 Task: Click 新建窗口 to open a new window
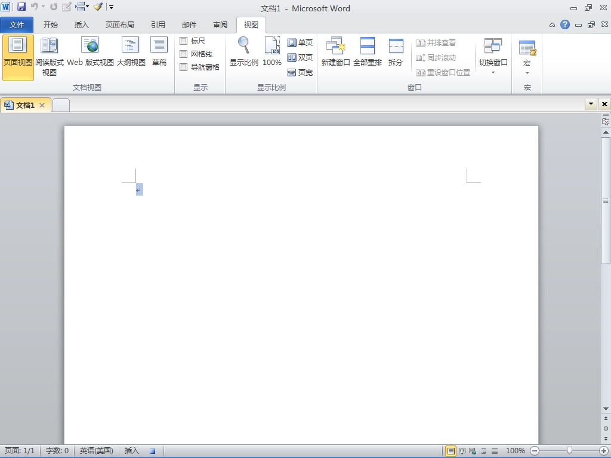(x=335, y=51)
